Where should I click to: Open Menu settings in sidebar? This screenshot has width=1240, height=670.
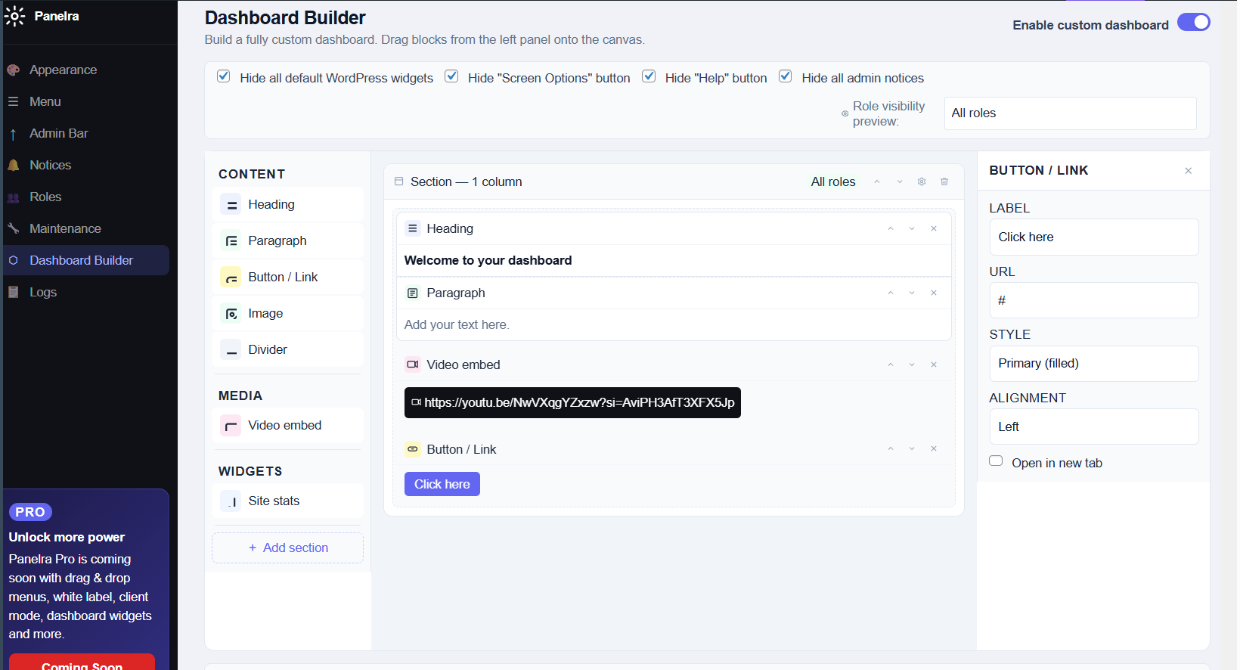click(45, 102)
